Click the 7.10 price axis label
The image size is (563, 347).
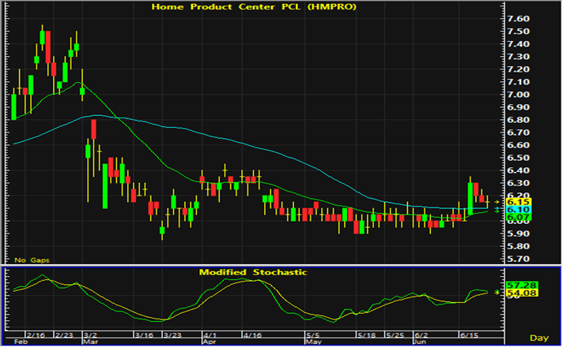[x=518, y=82]
